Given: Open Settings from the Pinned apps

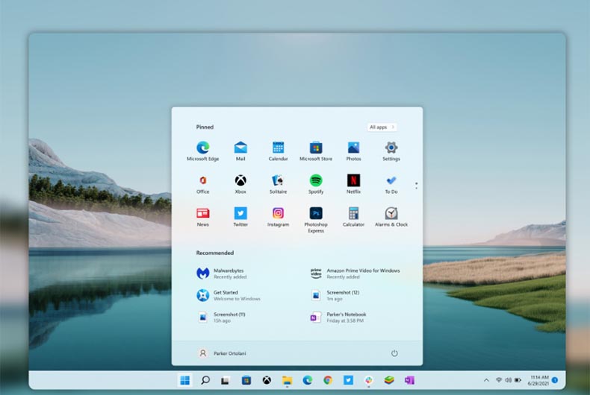Looking at the screenshot, I should (391, 151).
